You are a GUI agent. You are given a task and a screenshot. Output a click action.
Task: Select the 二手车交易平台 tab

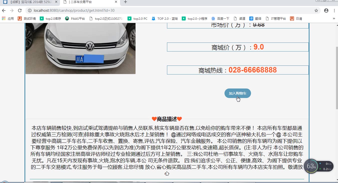tap(89, 2)
